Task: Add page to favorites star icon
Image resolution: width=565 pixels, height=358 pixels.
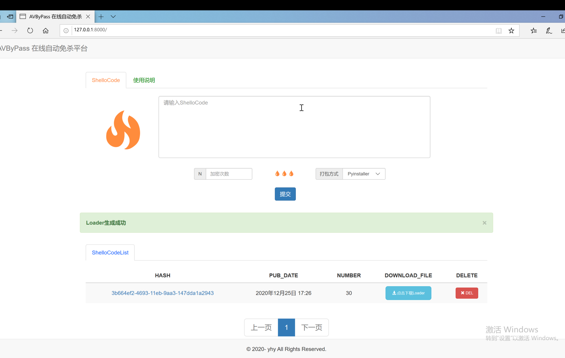Action: (511, 30)
